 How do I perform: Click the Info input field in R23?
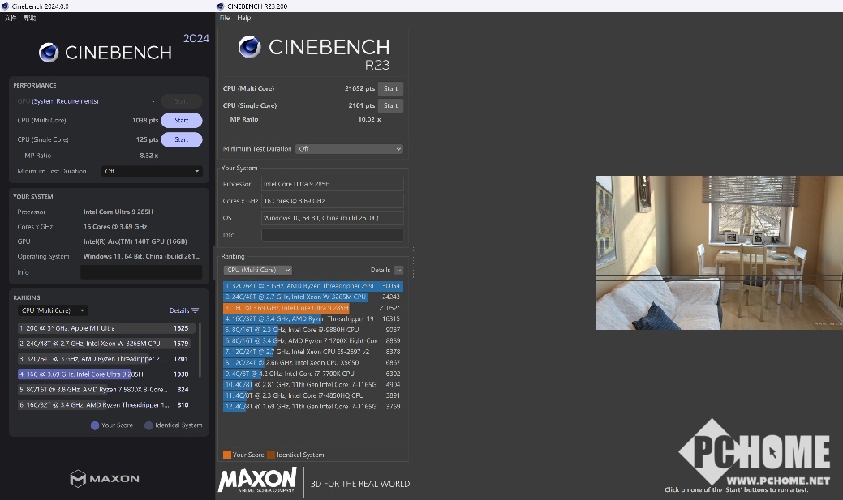click(x=332, y=235)
